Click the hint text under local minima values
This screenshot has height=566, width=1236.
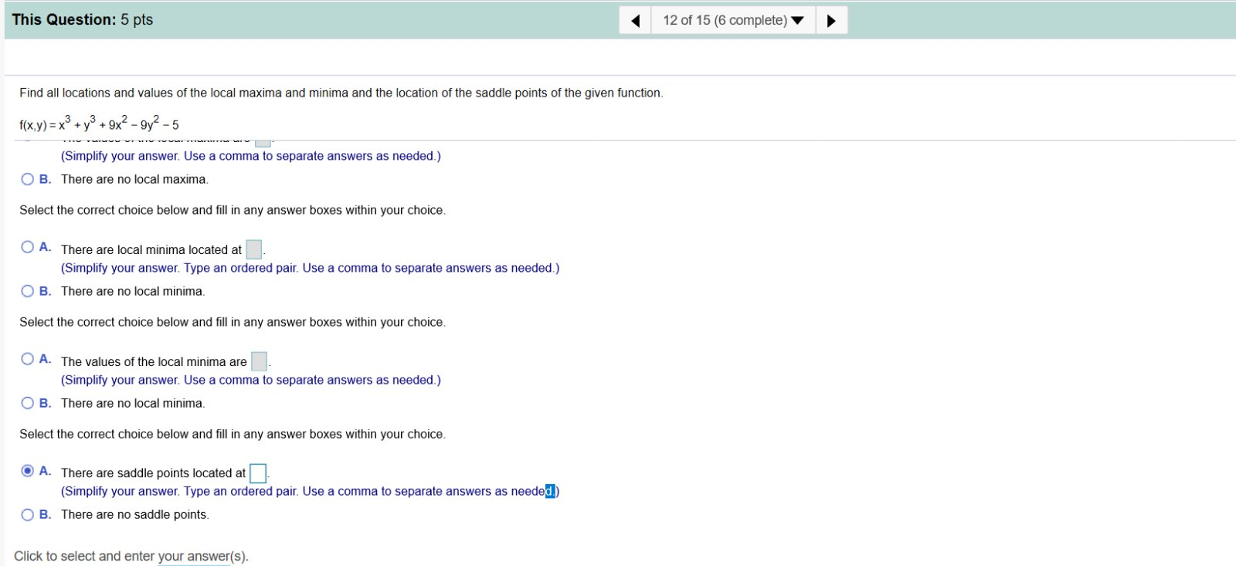click(251, 380)
